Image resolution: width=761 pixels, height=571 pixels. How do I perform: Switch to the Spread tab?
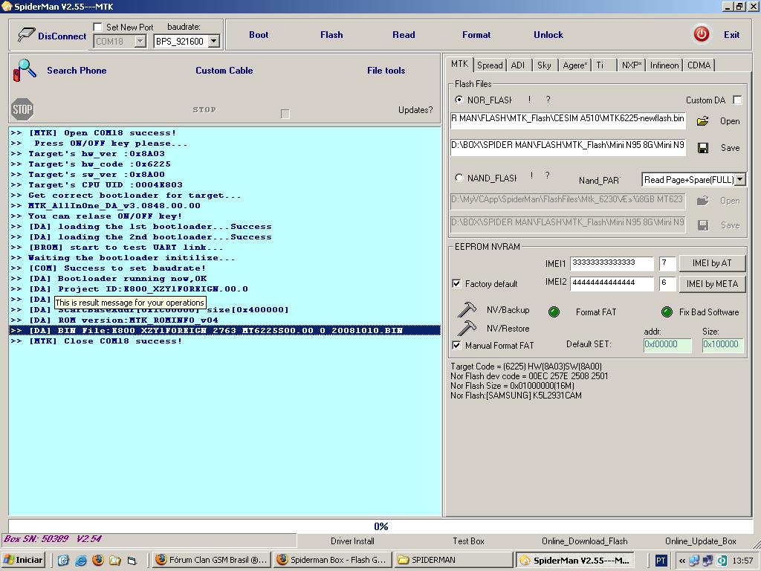click(490, 65)
